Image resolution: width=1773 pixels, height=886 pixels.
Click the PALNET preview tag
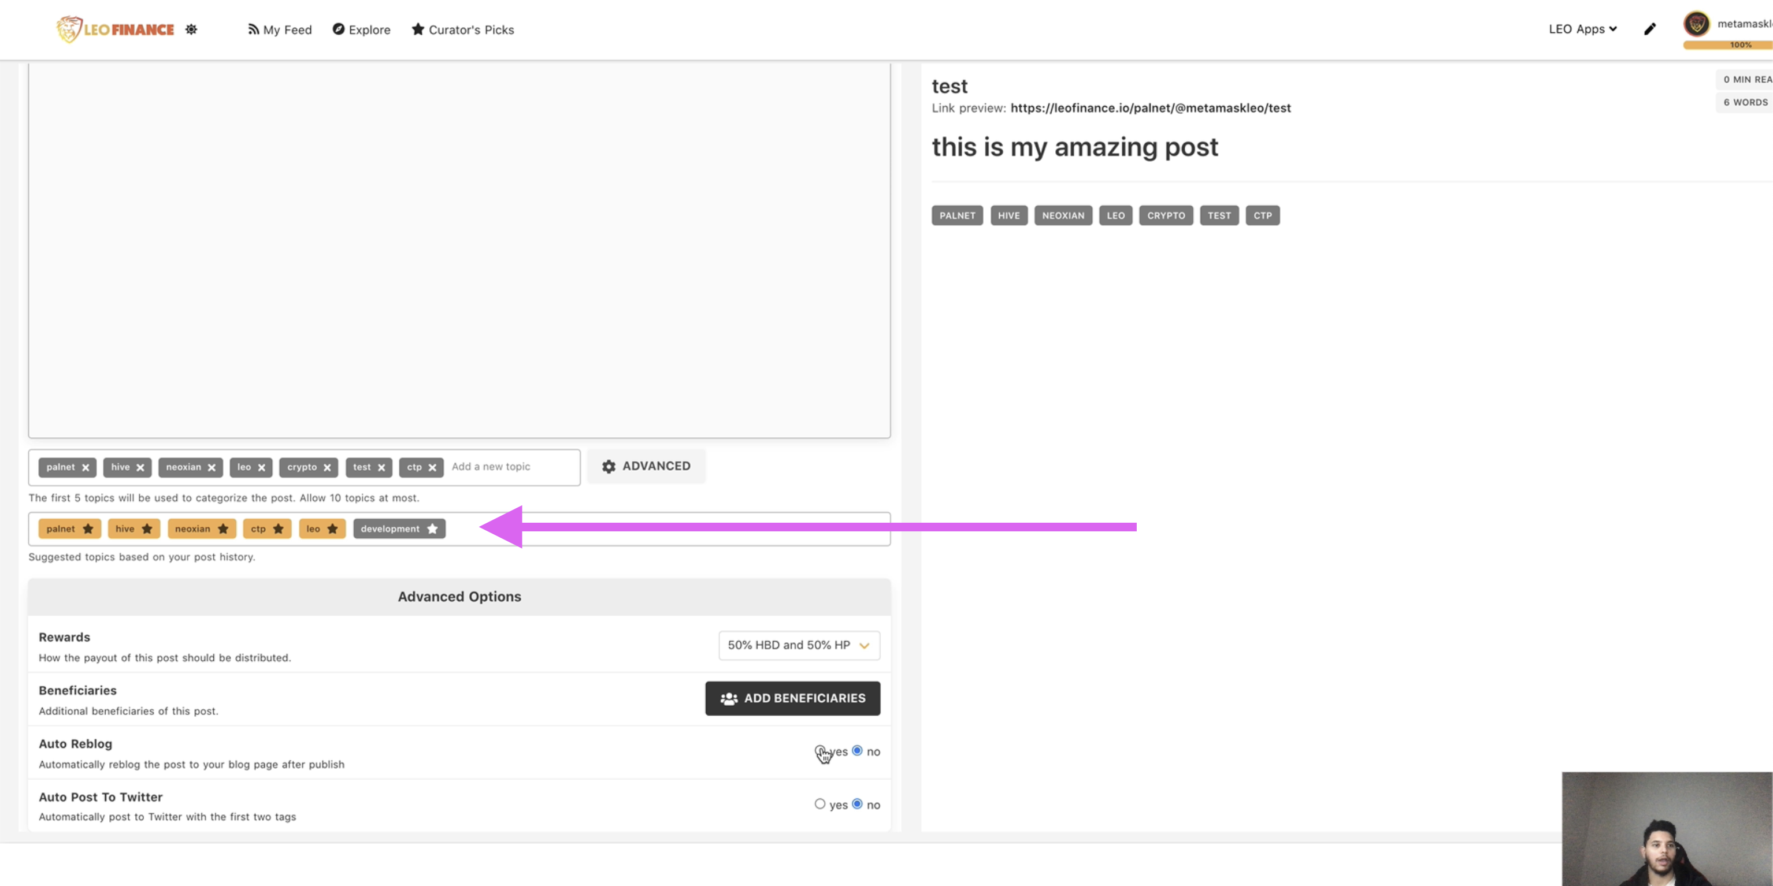click(x=958, y=215)
